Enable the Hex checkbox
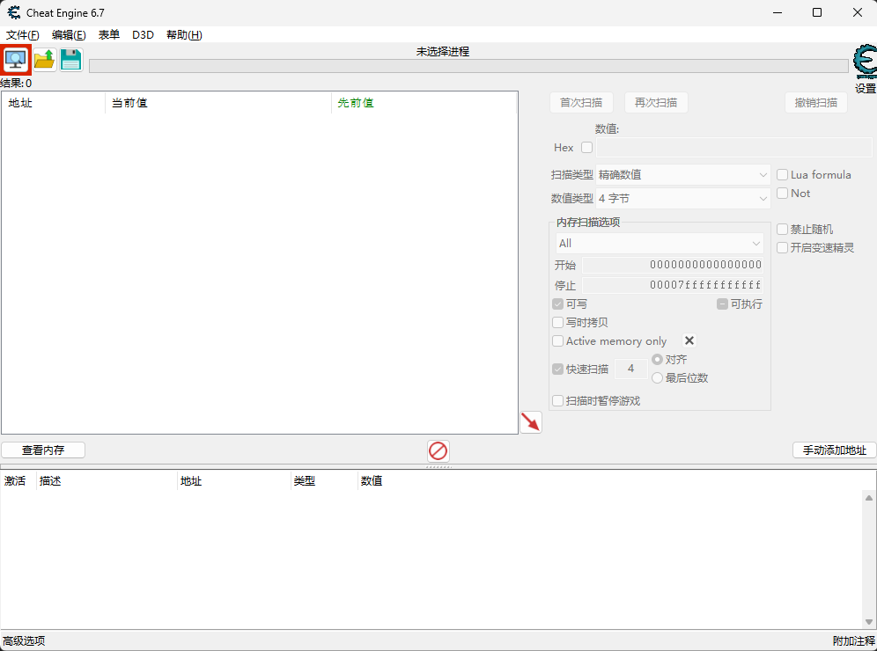 click(587, 148)
